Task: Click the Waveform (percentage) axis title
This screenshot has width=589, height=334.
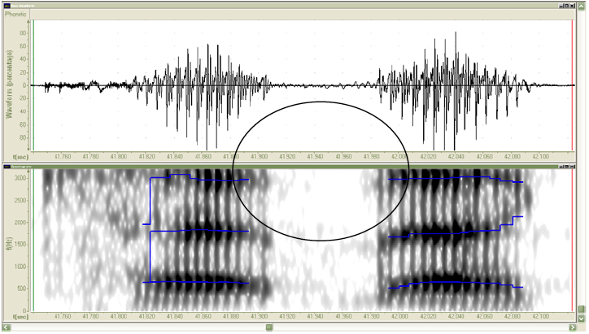Action: tap(10, 85)
